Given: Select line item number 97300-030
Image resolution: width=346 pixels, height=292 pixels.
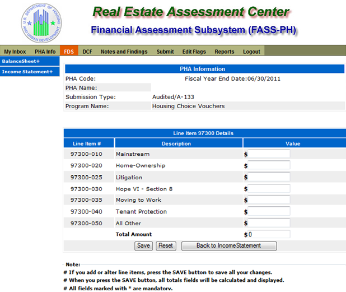Looking at the screenshot, I should tap(86, 189).
